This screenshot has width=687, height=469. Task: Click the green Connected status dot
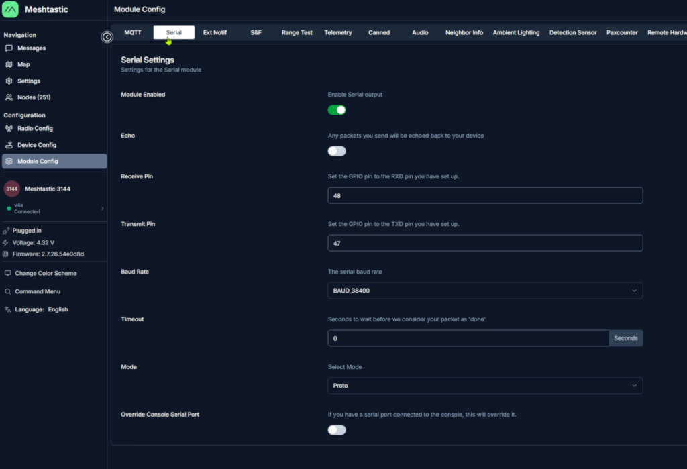coord(9,208)
